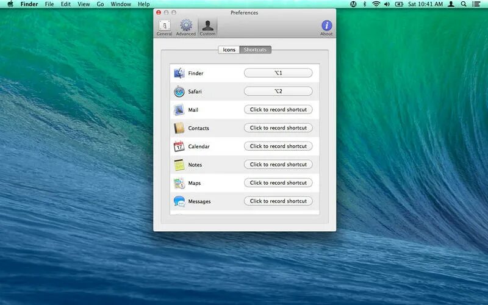Edit the Safari shortcut ⌥2 field
Viewport: 488px width, 305px height.
[x=278, y=91]
